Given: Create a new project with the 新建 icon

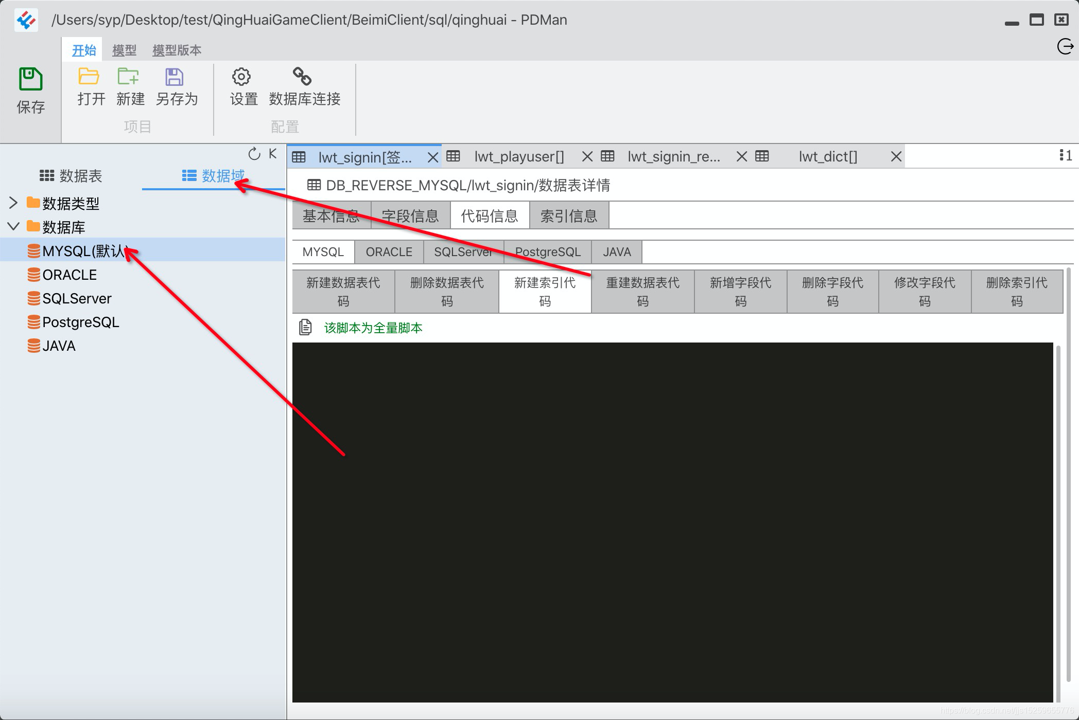Looking at the screenshot, I should tap(128, 77).
